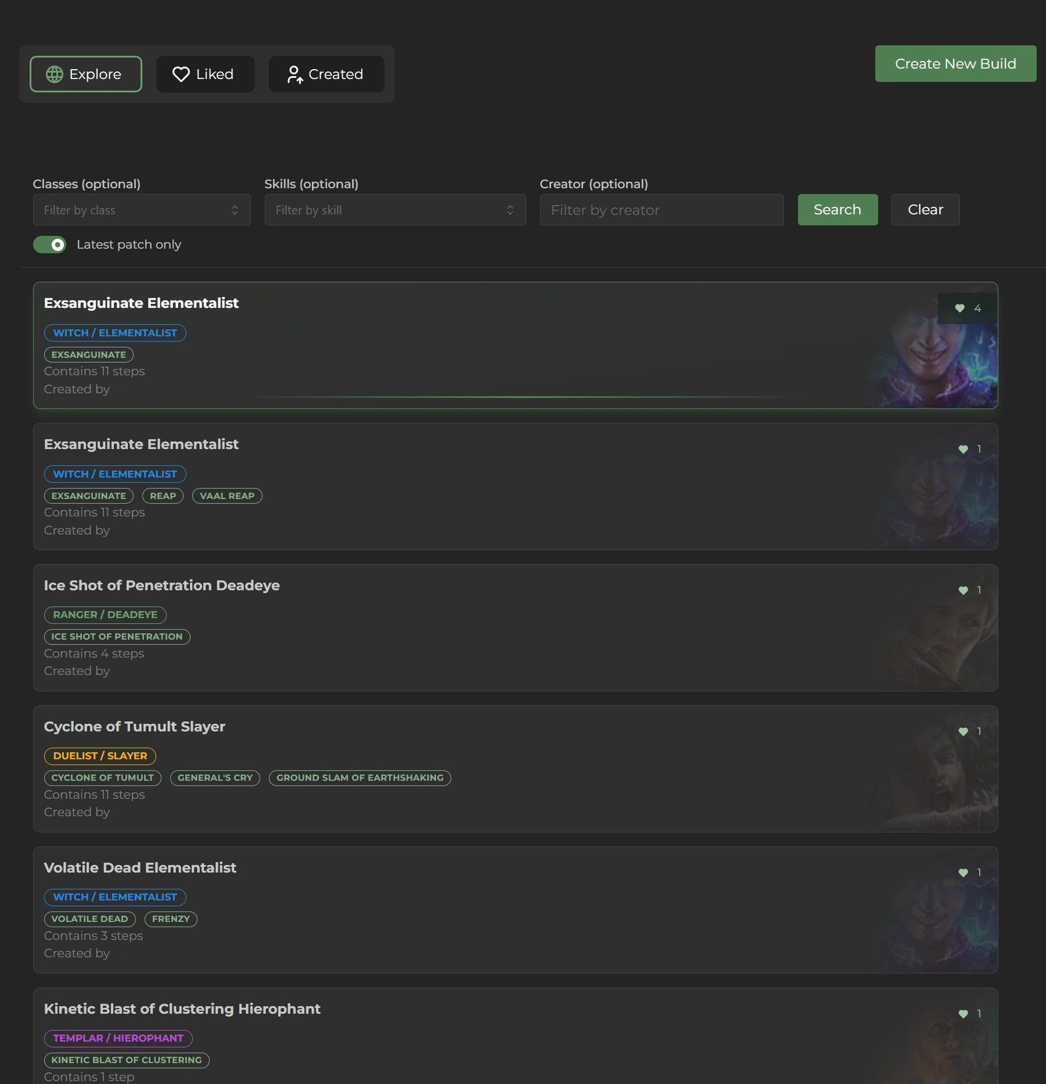Click the Create New Build button
This screenshot has width=1046, height=1084.
pos(955,64)
